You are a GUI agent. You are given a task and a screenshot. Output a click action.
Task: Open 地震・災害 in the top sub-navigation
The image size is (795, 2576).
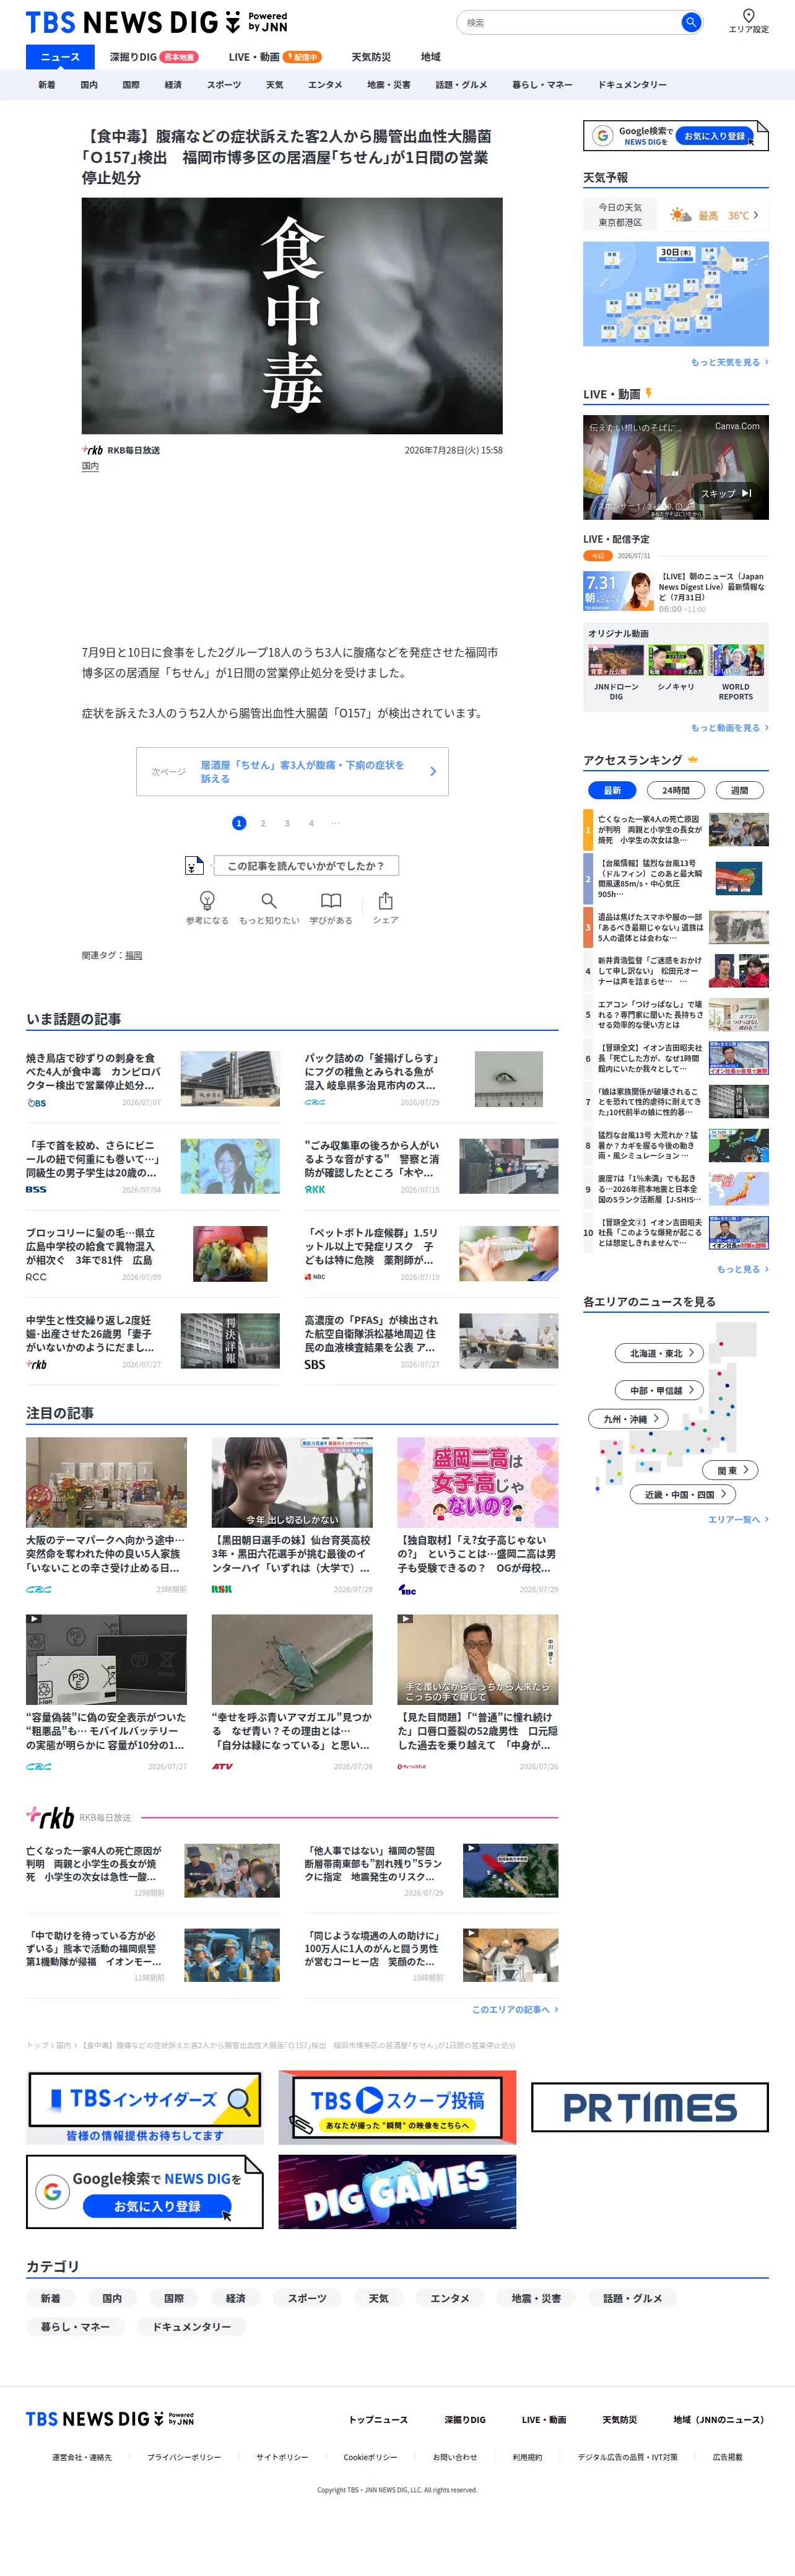388,85
